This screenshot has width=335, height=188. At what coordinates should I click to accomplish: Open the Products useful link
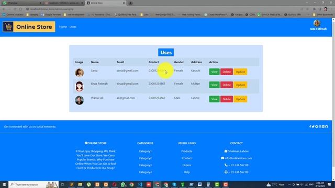tap(187, 151)
